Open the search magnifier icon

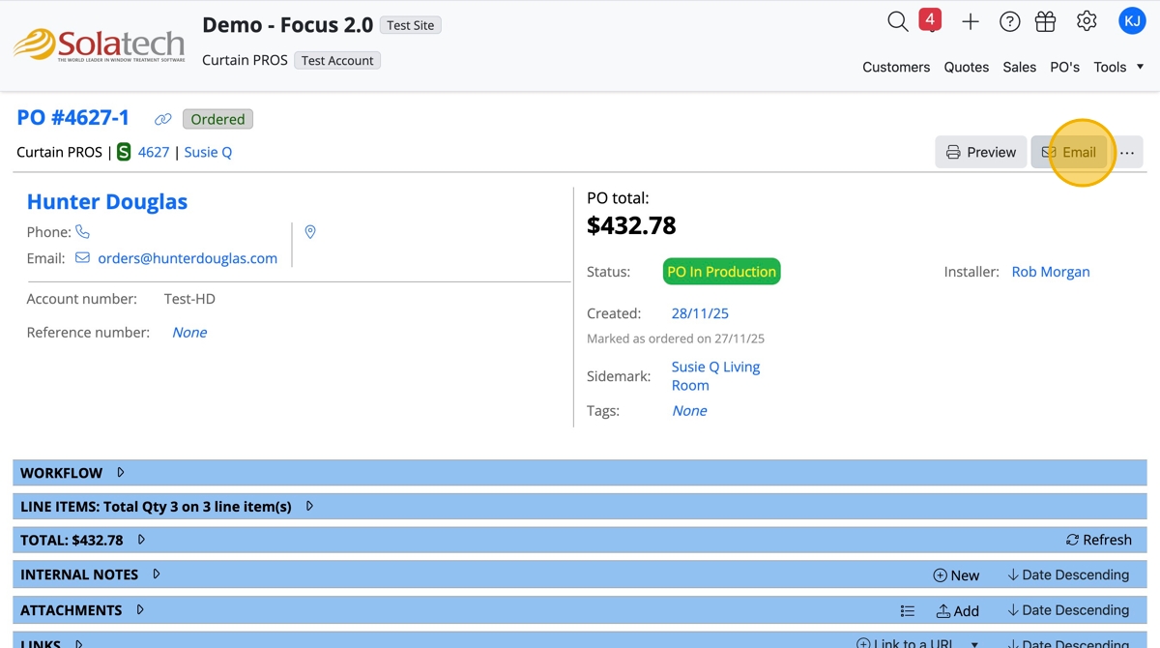click(897, 21)
